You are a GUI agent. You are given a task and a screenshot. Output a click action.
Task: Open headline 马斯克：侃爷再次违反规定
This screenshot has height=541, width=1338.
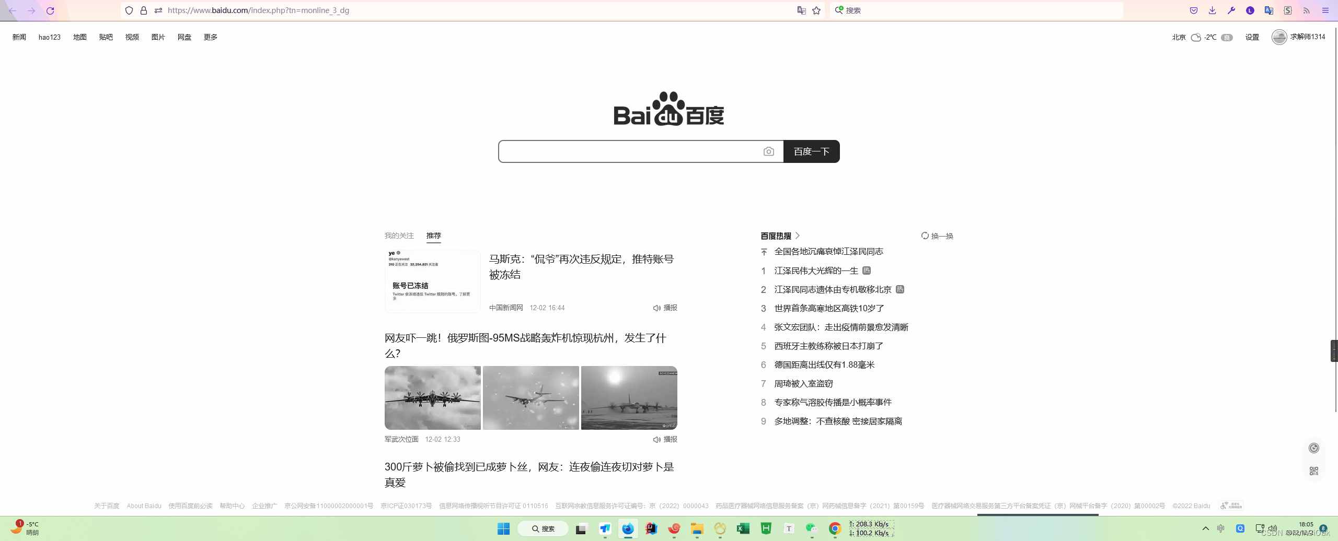point(582,267)
